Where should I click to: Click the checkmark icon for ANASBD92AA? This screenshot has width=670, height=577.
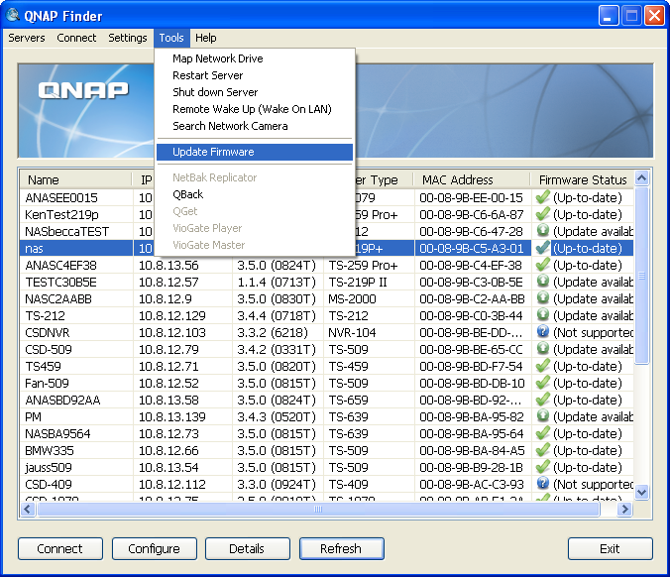click(542, 400)
